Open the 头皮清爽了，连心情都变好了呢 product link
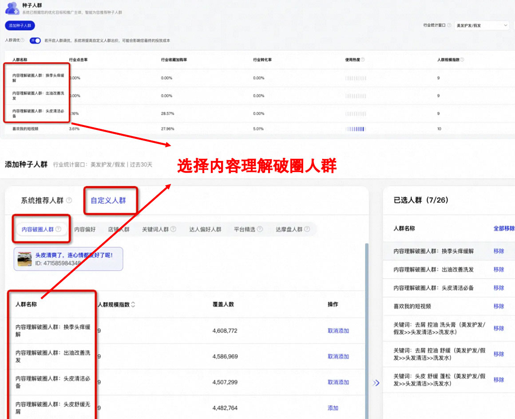The image size is (515, 419). click(74, 255)
